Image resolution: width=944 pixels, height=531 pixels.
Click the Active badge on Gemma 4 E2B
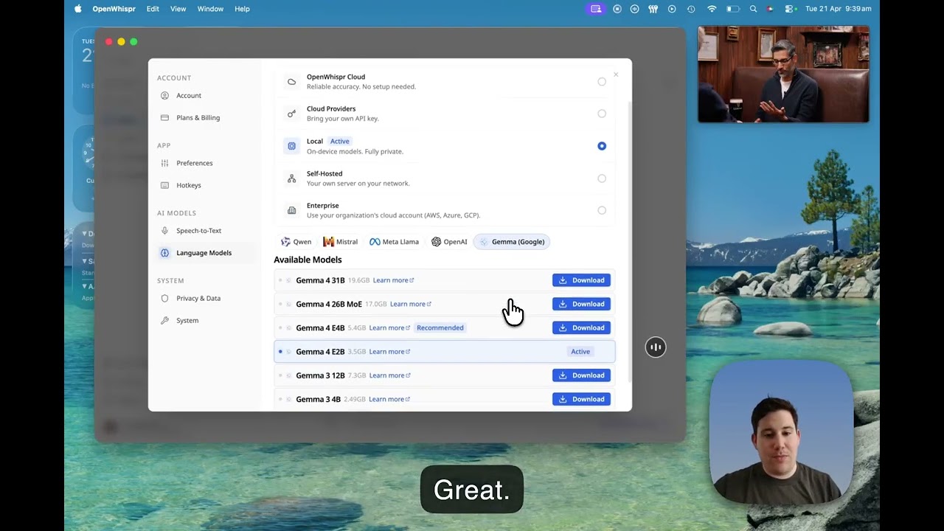(x=580, y=352)
